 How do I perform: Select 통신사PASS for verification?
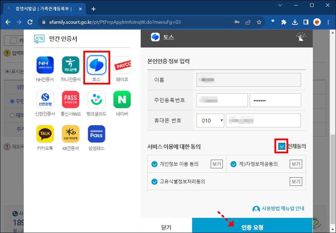(x=70, y=99)
